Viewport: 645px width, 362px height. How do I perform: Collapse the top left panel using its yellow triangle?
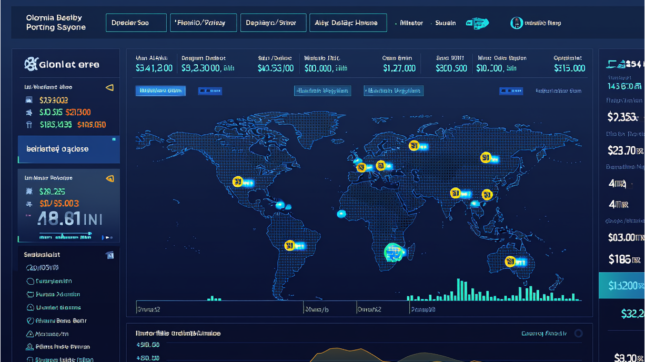(109, 87)
